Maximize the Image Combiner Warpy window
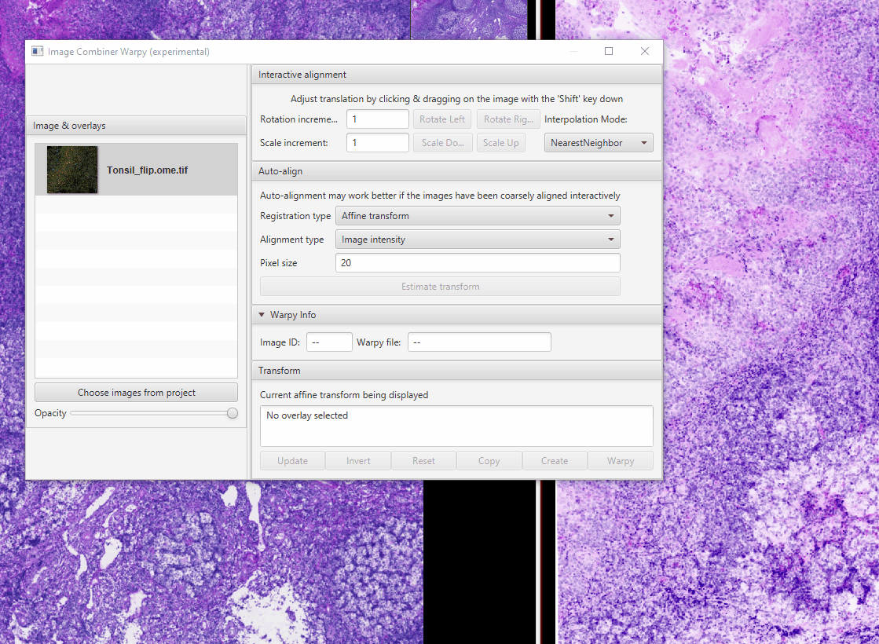This screenshot has width=879, height=644. point(609,52)
